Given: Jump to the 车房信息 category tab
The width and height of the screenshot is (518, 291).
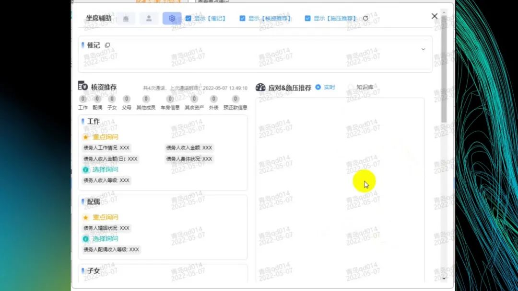Looking at the screenshot, I should pos(170,102).
